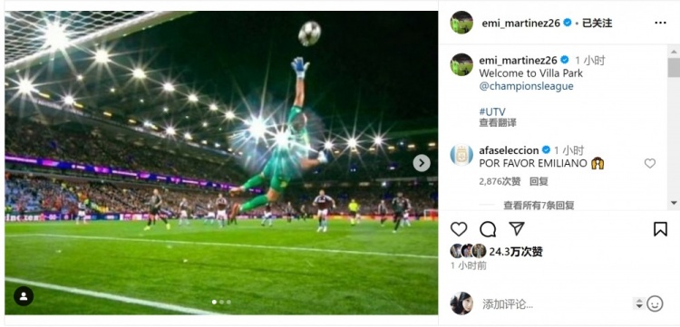Open emi_martinez26 profile avatar in header

pyautogui.click(x=461, y=23)
